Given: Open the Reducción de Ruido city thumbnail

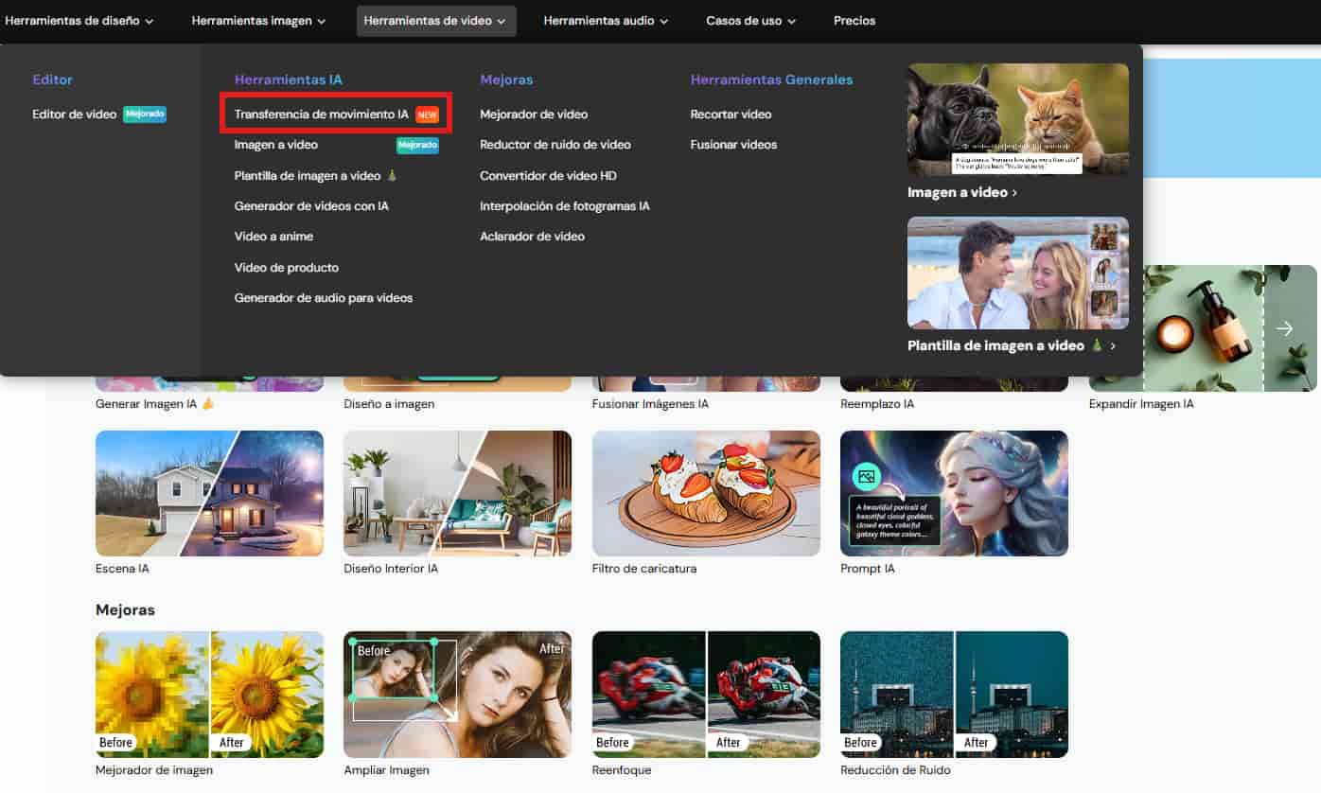Looking at the screenshot, I should pos(954,695).
